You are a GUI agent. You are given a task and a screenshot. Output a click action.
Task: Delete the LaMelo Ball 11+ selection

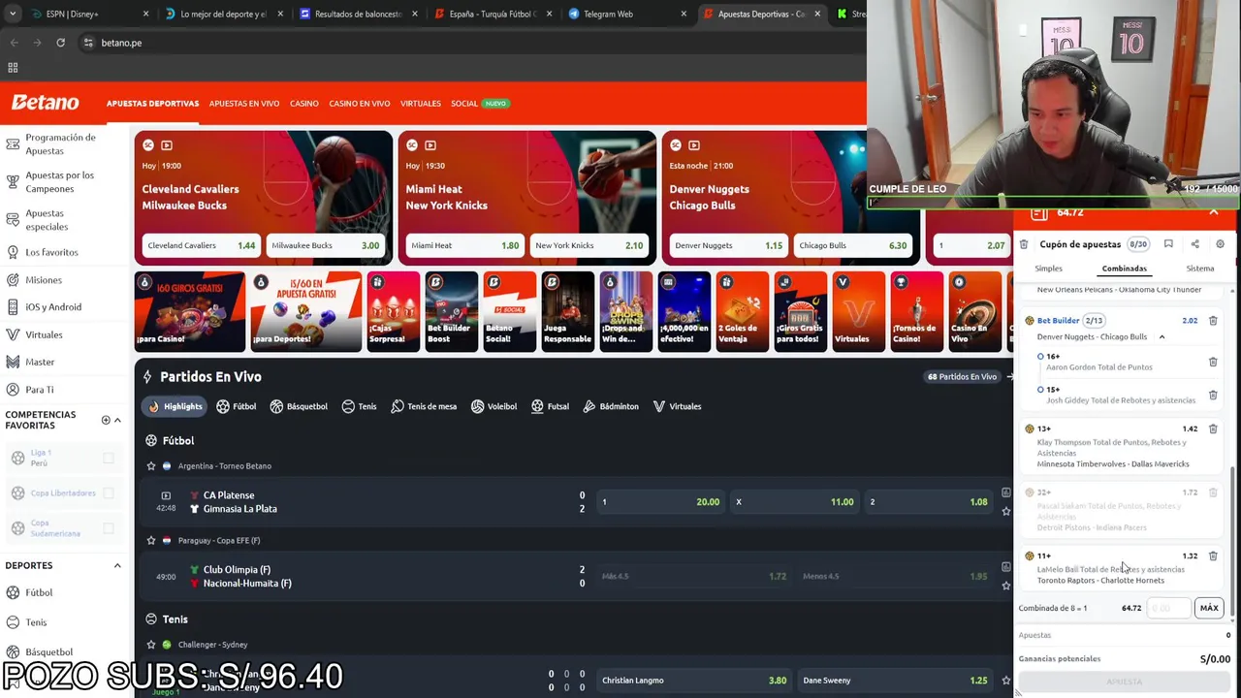coord(1213,556)
